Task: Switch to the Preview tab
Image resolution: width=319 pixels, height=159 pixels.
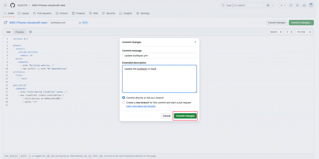Action: 20,32
